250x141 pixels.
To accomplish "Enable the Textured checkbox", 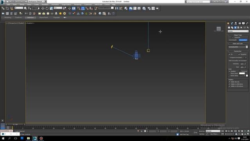I will coord(240,71).
